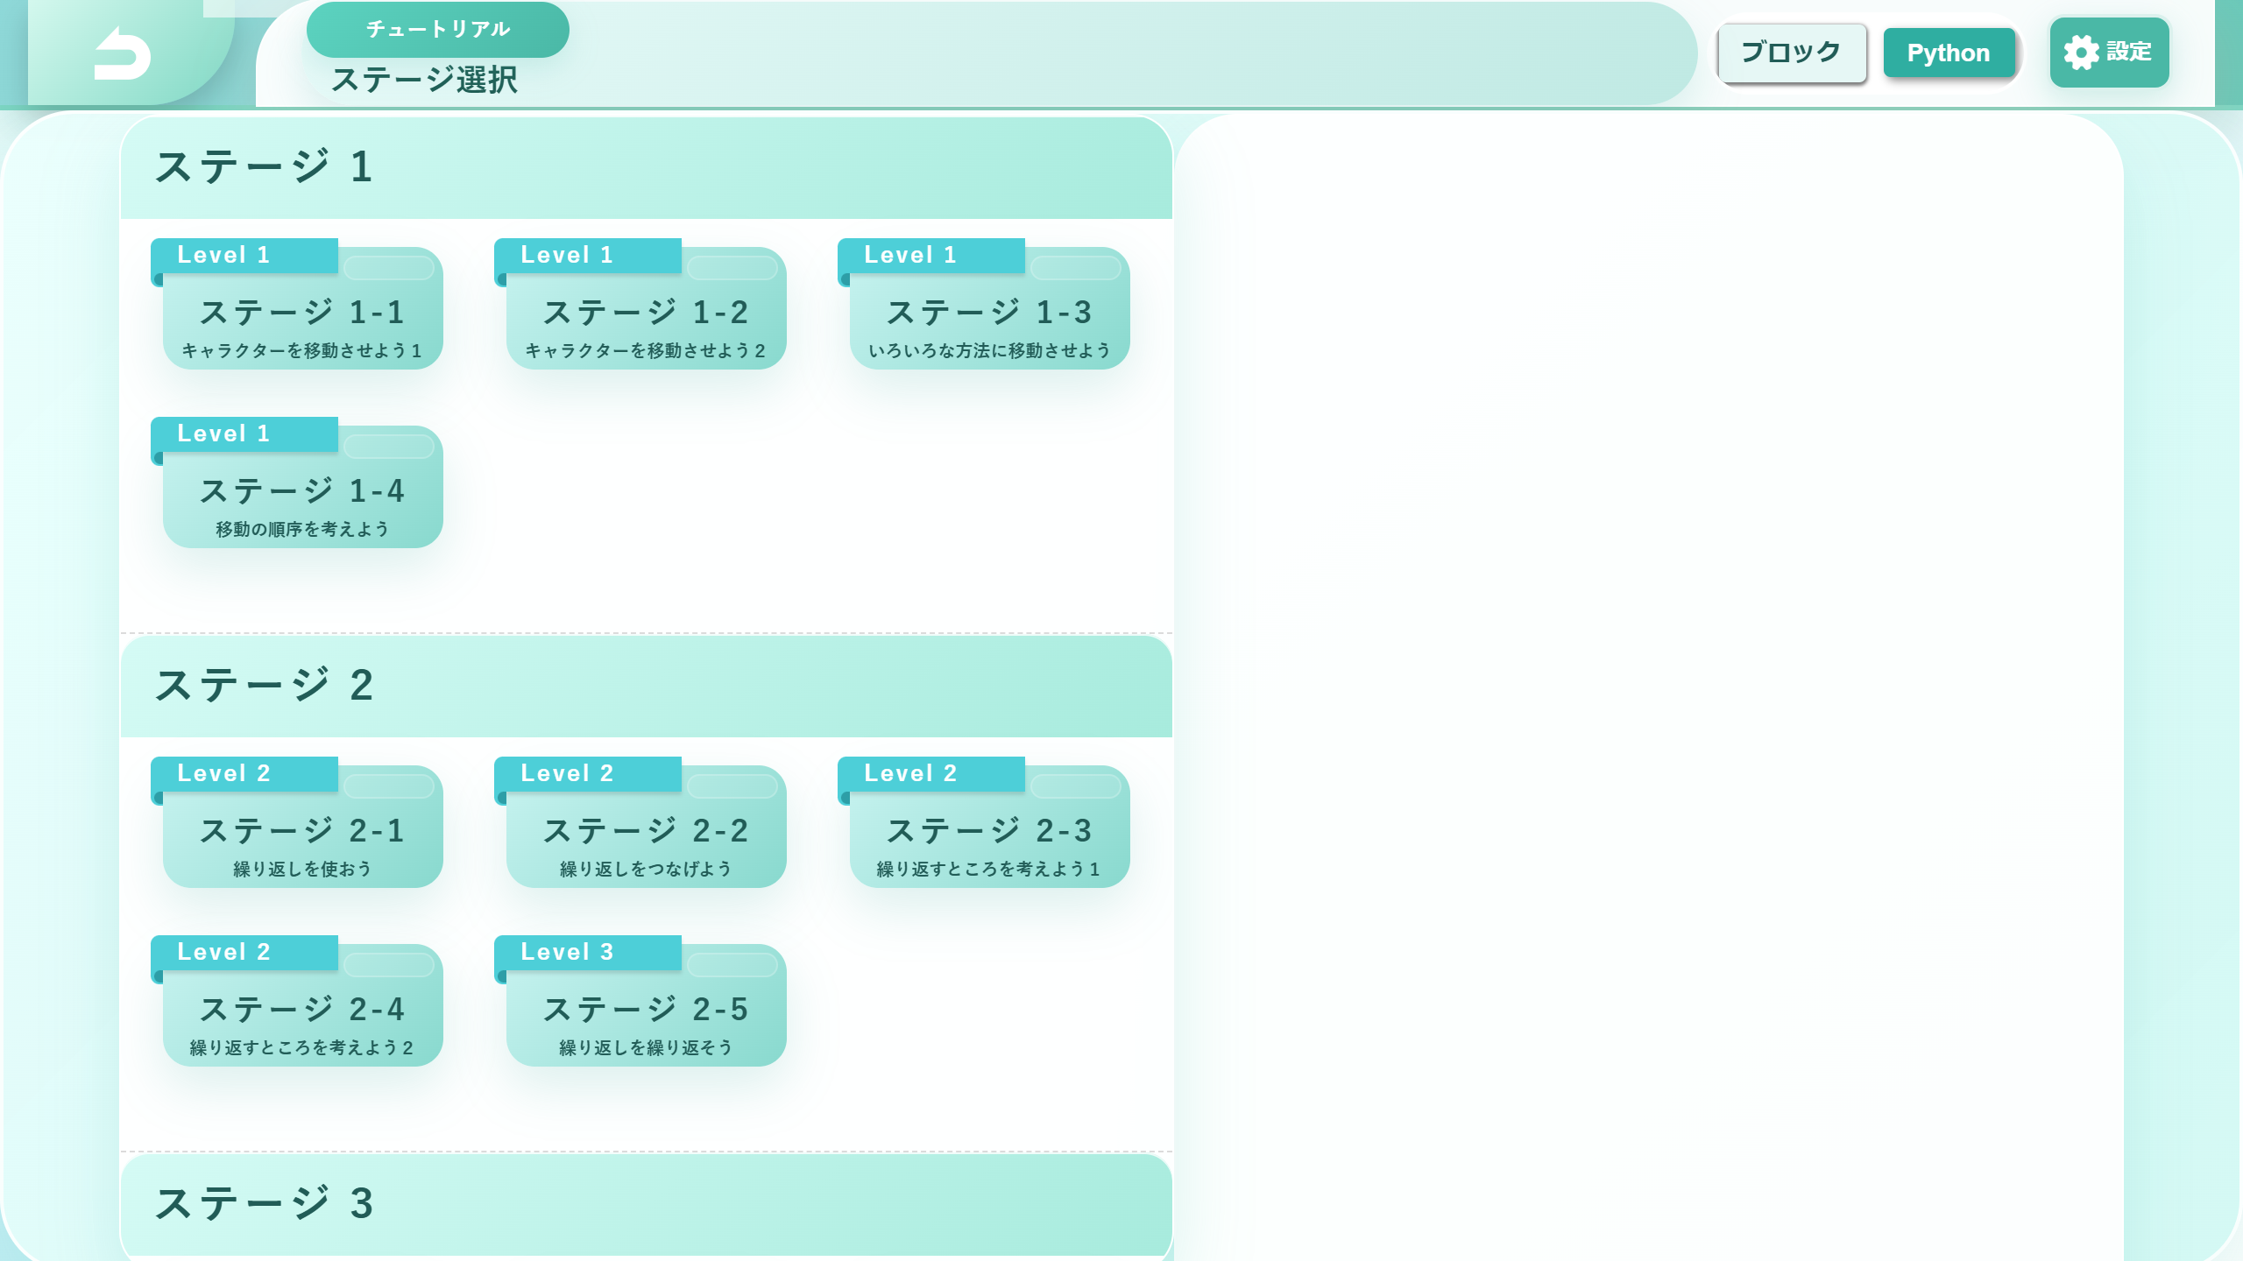The width and height of the screenshot is (2243, 1261).
Task: Open ステージ 2-4 card
Action: 302,1005
